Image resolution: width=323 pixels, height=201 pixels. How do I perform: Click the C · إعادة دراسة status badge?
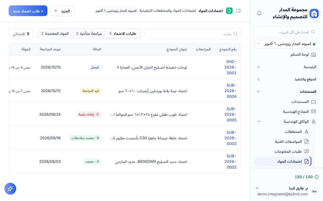(89, 114)
